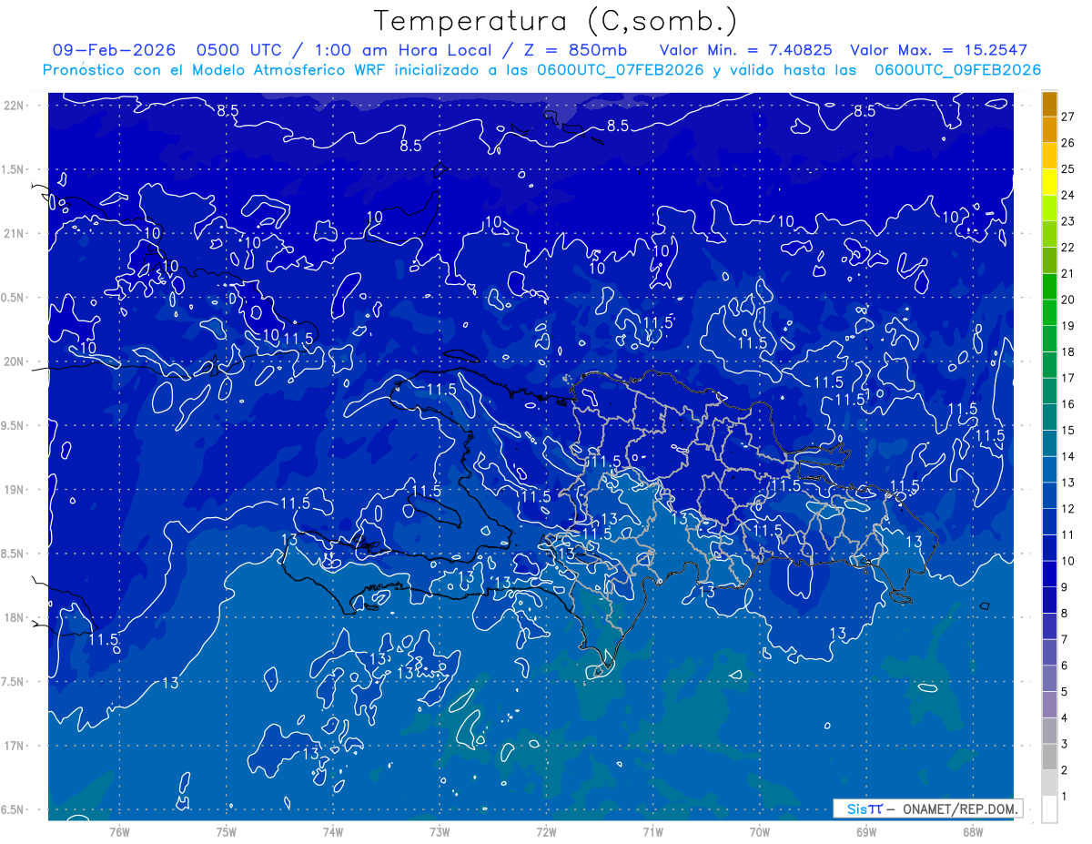Select the '76W' longitude label

[119, 832]
